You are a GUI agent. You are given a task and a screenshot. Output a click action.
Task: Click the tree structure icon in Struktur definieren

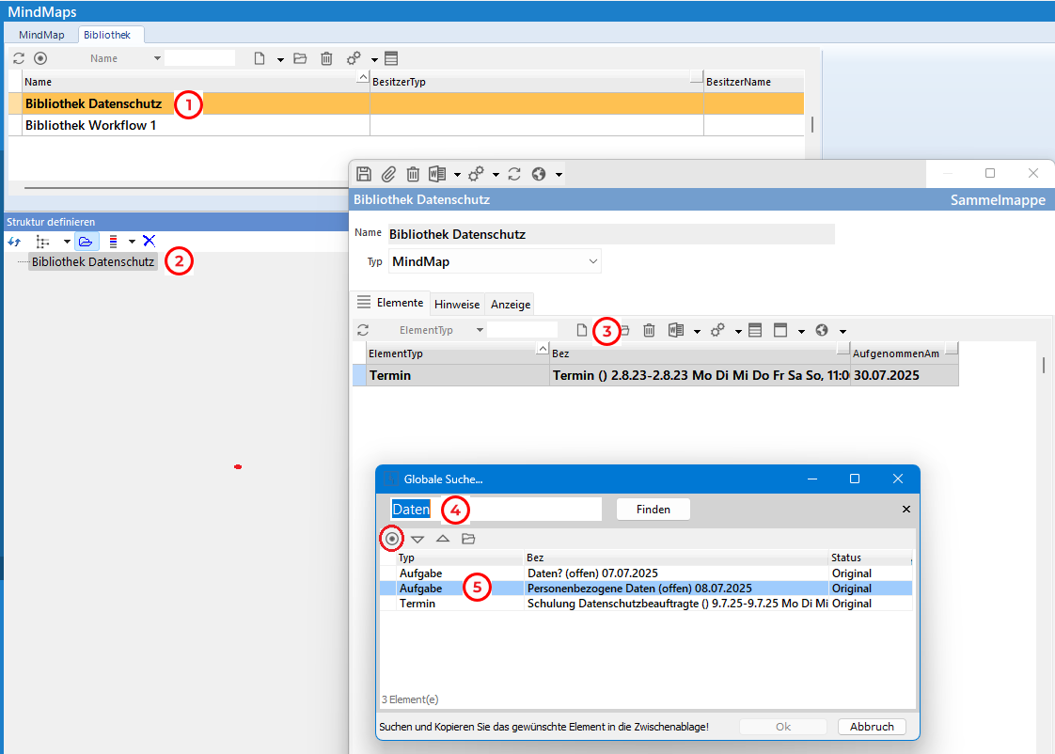(43, 241)
